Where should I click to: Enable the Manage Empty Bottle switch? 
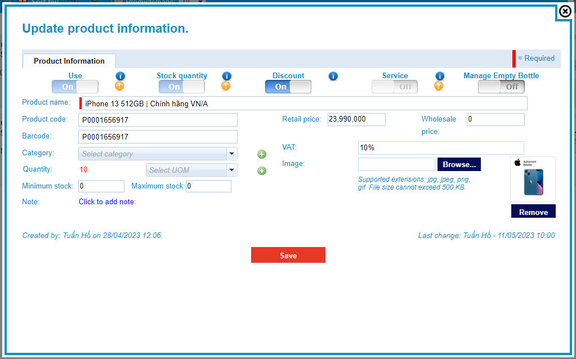(501, 87)
